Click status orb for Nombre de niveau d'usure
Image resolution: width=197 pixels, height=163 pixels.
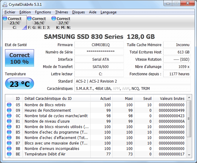(x=9, y=121)
